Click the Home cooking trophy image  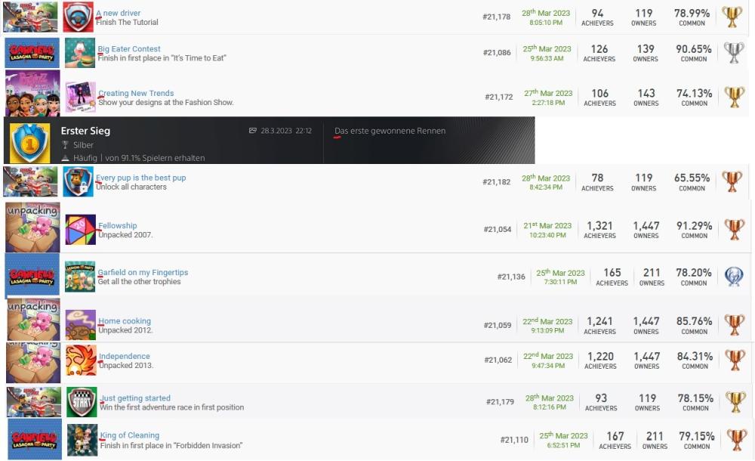click(x=80, y=325)
